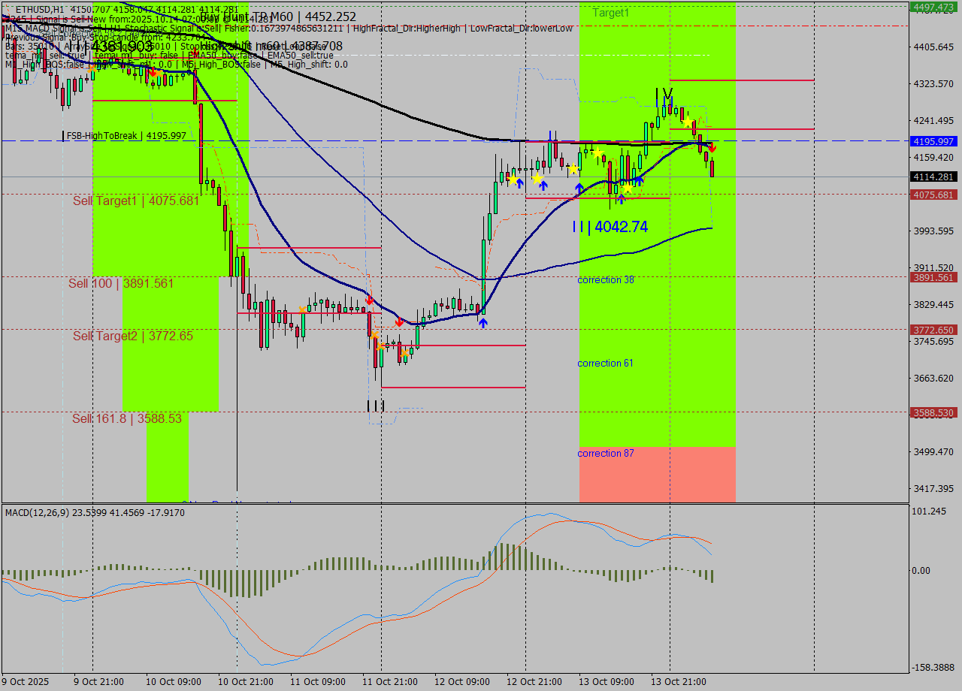962x691 pixels.
Task: Select the "| | |" marker under the lowest candle
Action: [377, 406]
